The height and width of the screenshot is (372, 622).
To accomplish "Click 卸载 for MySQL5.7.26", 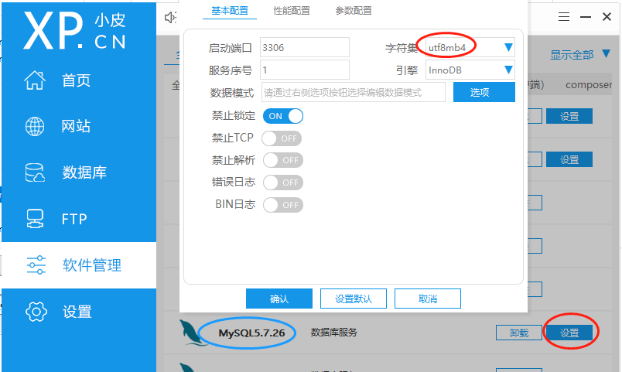I will tap(519, 333).
